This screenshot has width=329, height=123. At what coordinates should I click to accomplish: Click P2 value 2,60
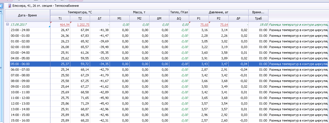(225, 121)
